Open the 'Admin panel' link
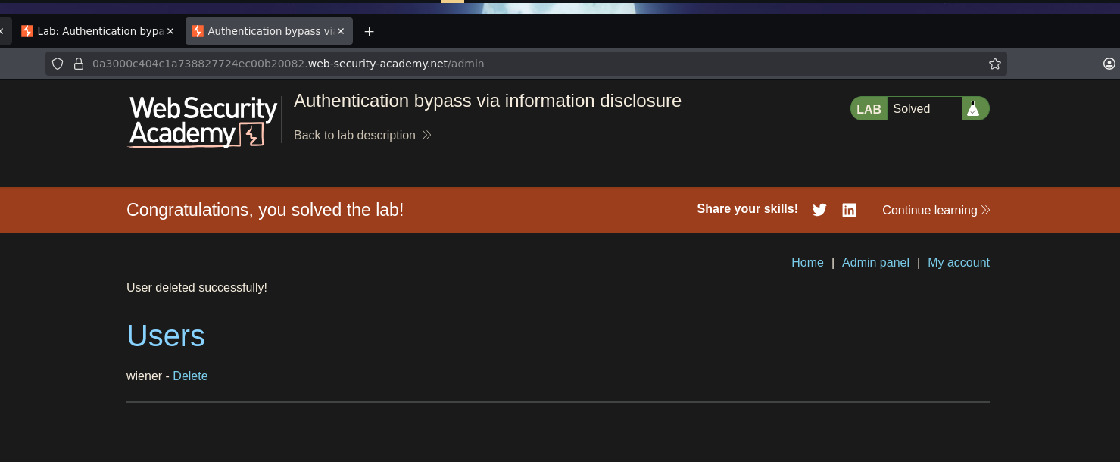 [875, 262]
